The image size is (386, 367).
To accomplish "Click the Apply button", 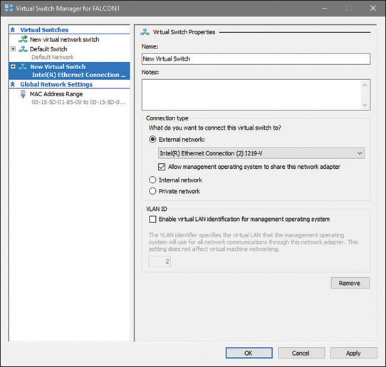I will coord(353,353).
